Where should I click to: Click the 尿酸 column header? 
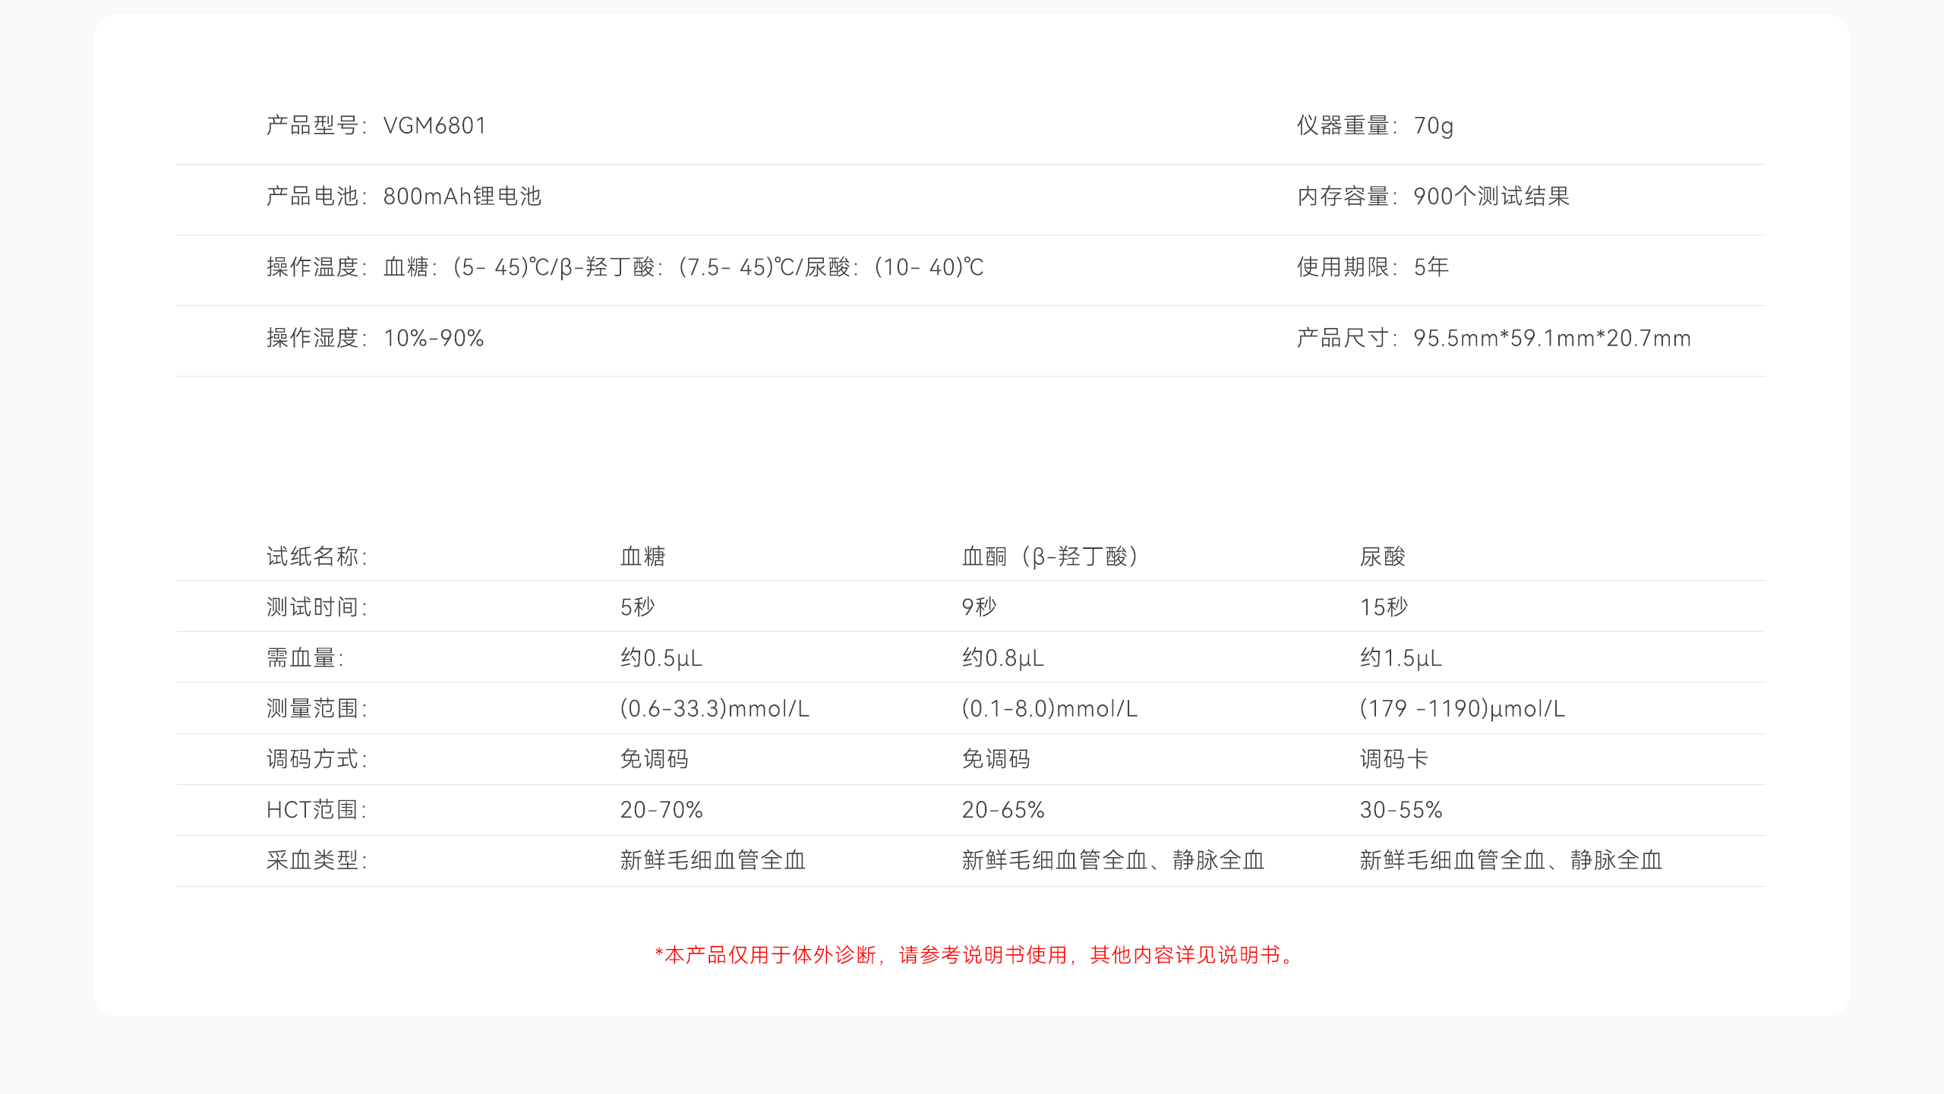(1382, 556)
